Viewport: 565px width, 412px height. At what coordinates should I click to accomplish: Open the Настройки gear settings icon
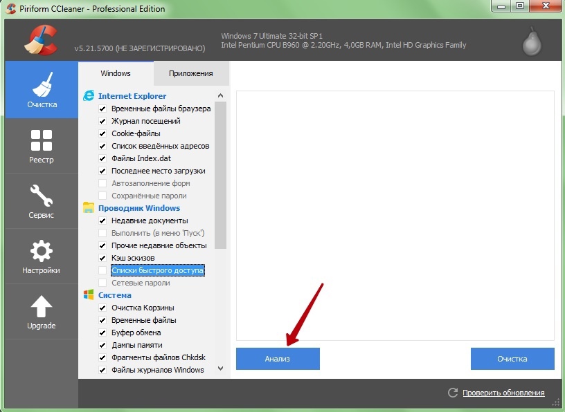point(42,250)
